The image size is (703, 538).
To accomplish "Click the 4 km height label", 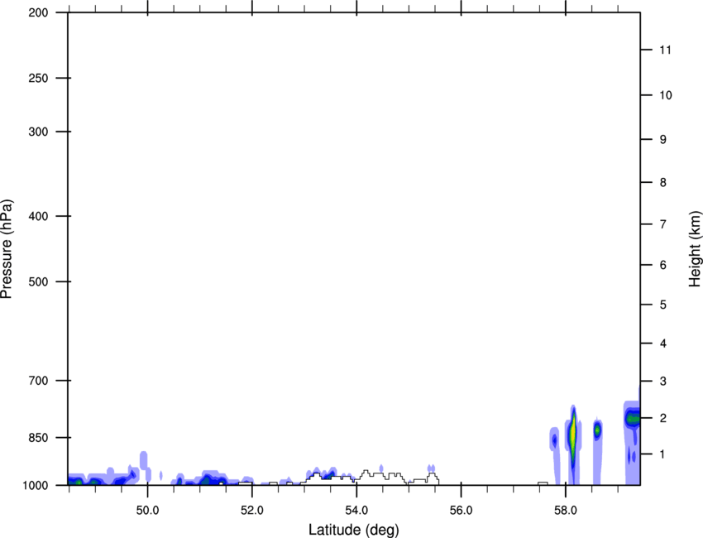I will click(x=663, y=343).
